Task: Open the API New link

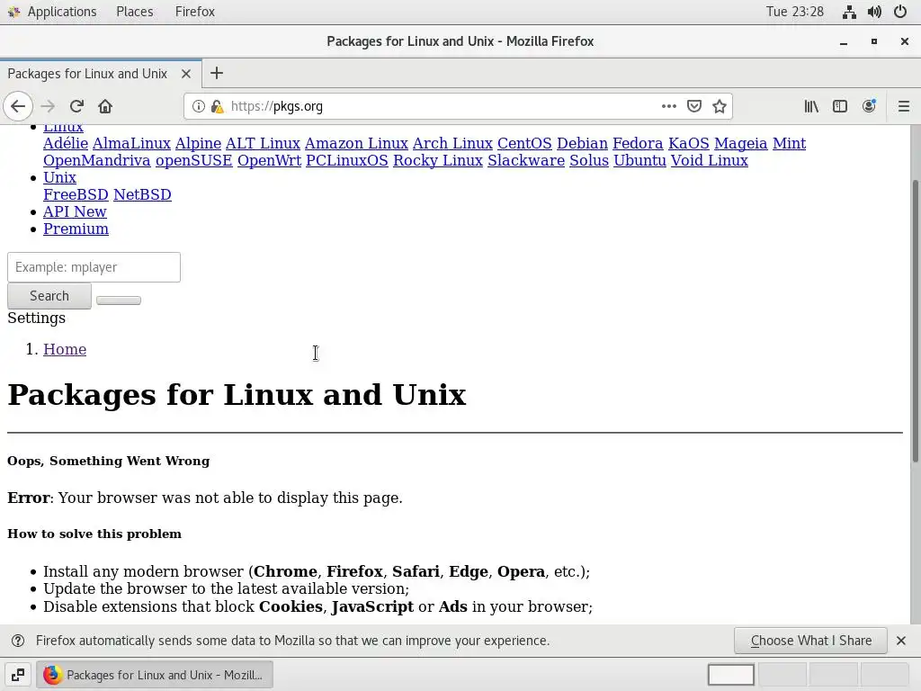Action: point(75,211)
